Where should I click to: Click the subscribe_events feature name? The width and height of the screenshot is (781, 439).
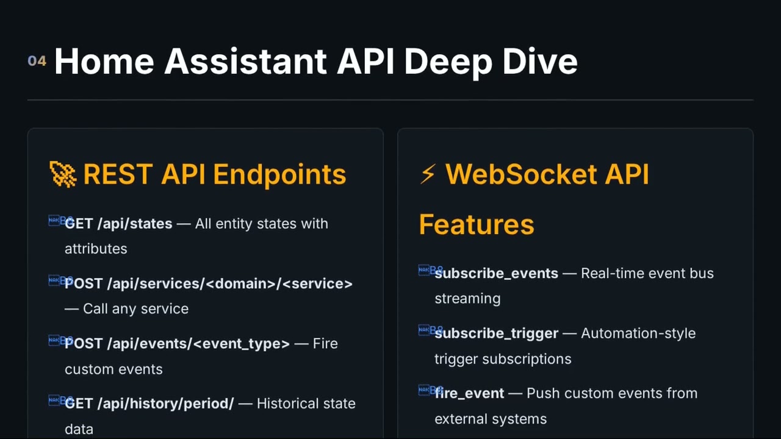496,273
